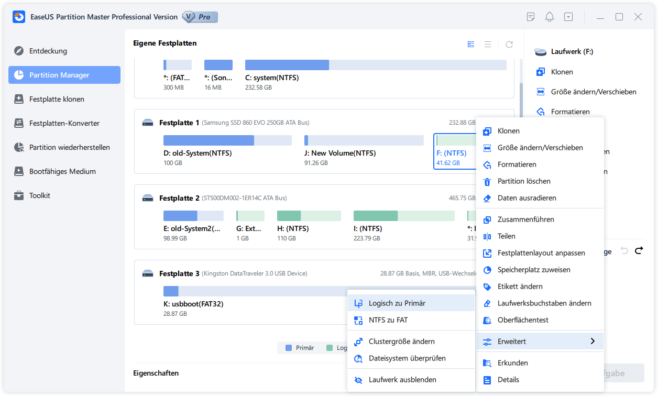Image resolution: width=658 pixels, height=396 pixels.
Task: Open the notifications bell
Action: pyautogui.click(x=550, y=17)
